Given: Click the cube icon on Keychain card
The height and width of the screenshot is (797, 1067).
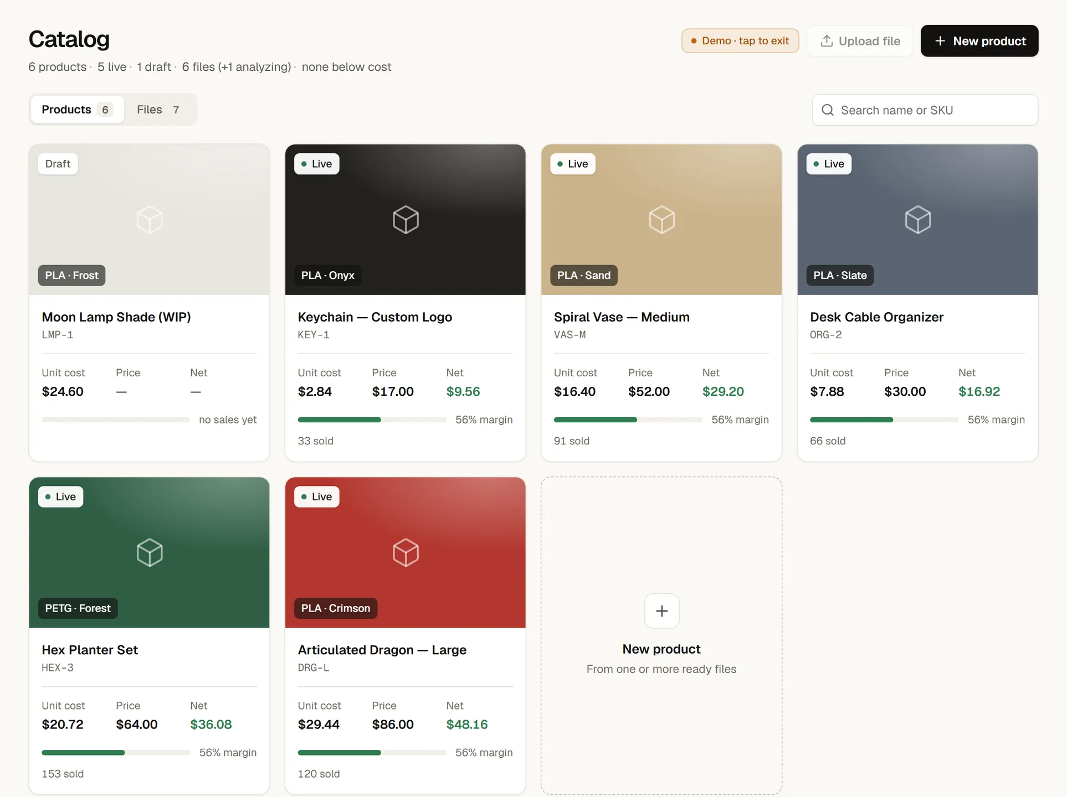Looking at the screenshot, I should 406,220.
